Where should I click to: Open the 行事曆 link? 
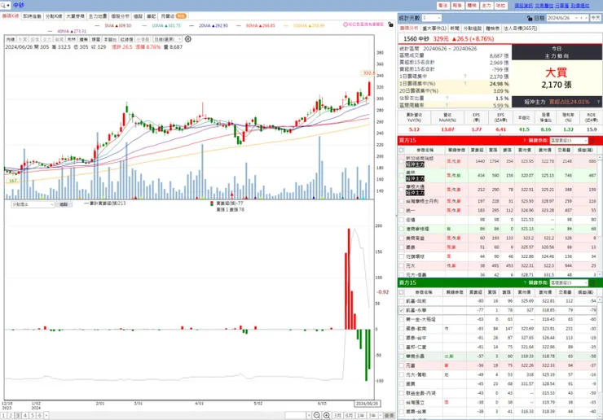pyautogui.click(x=562, y=6)
